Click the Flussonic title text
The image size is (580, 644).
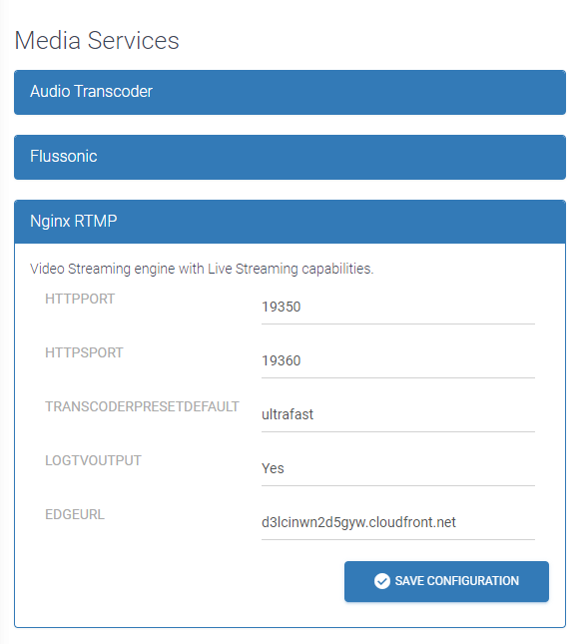(x=64, y=157)
